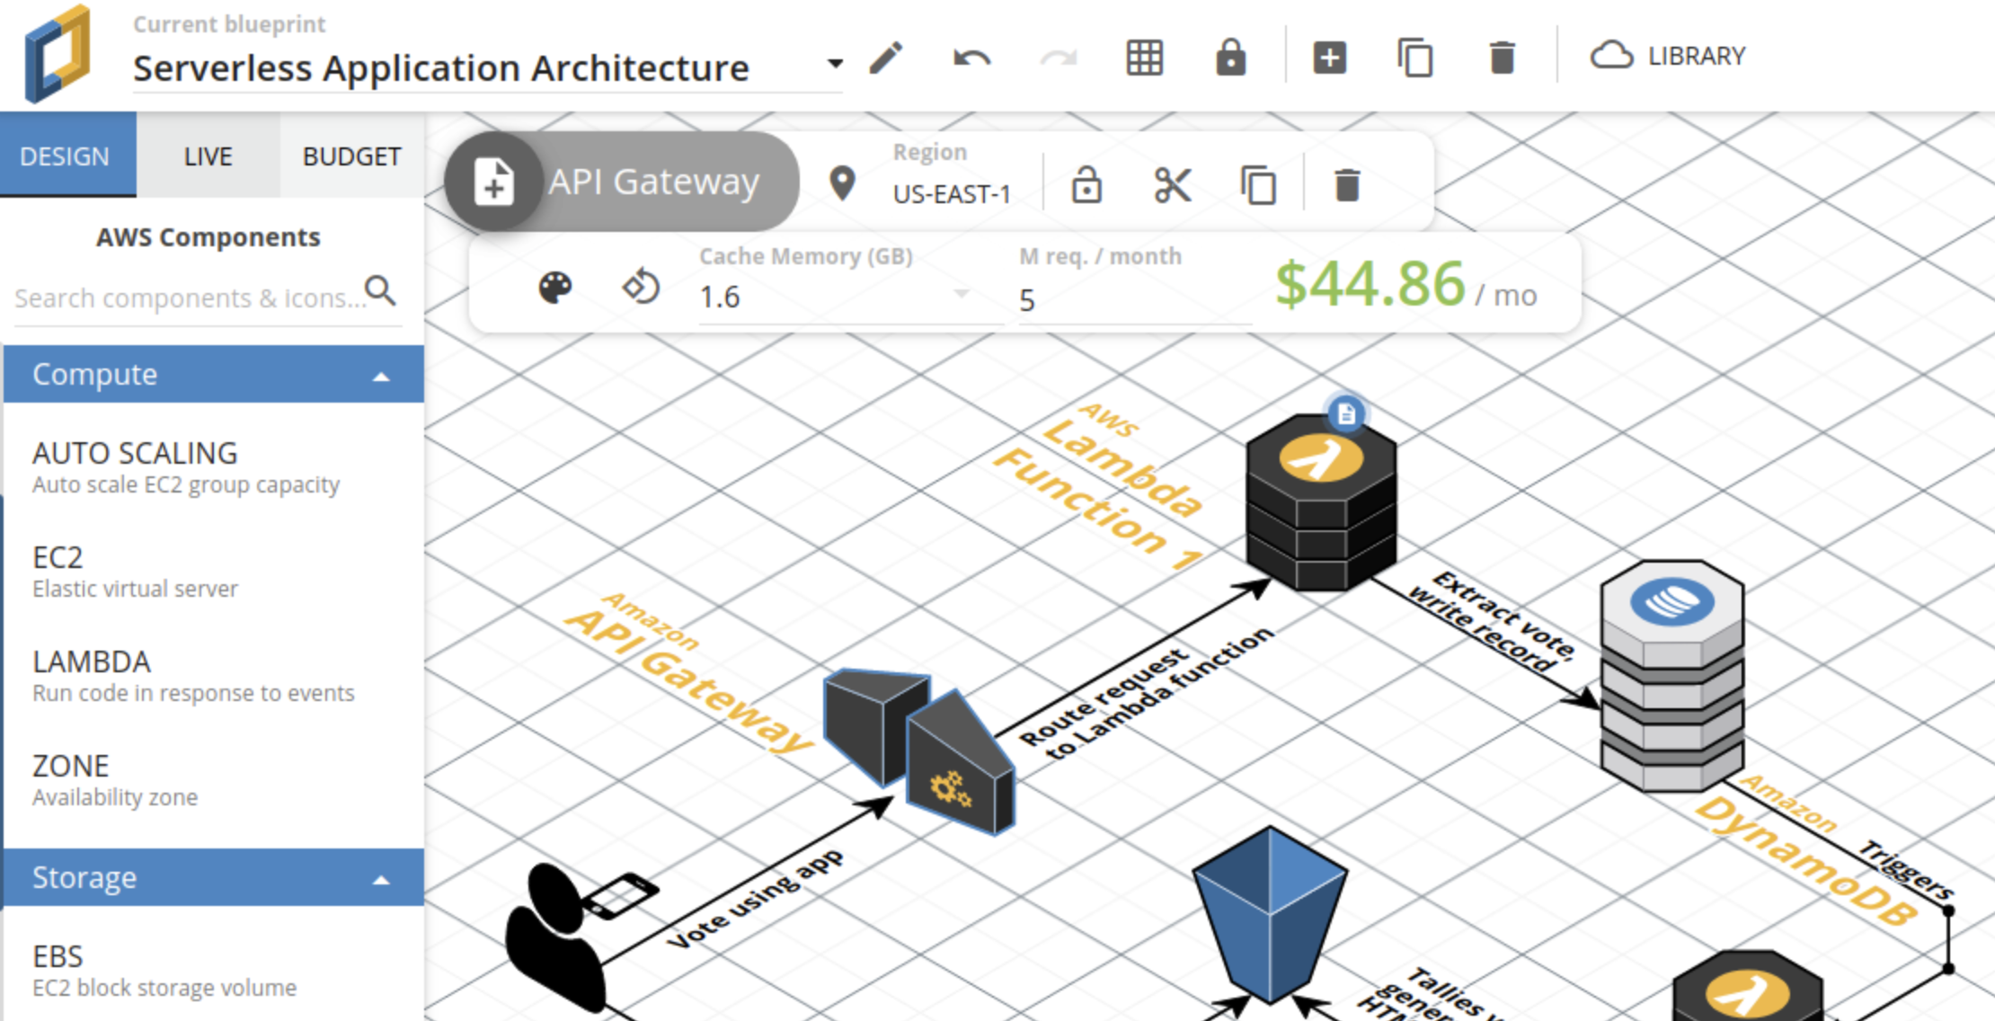Toggle the grid view icon
This screenshot has width=1995, height=1021.
point(1145,58)
